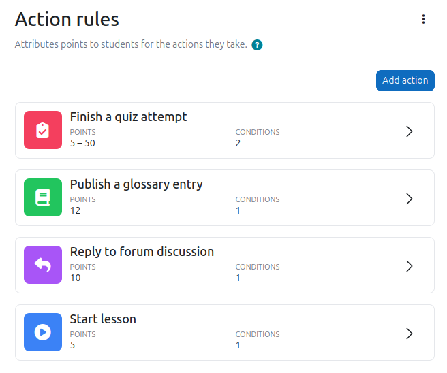Expand the Publish a glossary entry rule

pyautogui.click(x=410, y=199)
